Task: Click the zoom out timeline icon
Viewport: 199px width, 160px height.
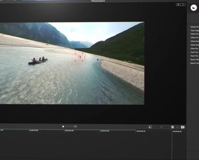Action: click(150, 127)
